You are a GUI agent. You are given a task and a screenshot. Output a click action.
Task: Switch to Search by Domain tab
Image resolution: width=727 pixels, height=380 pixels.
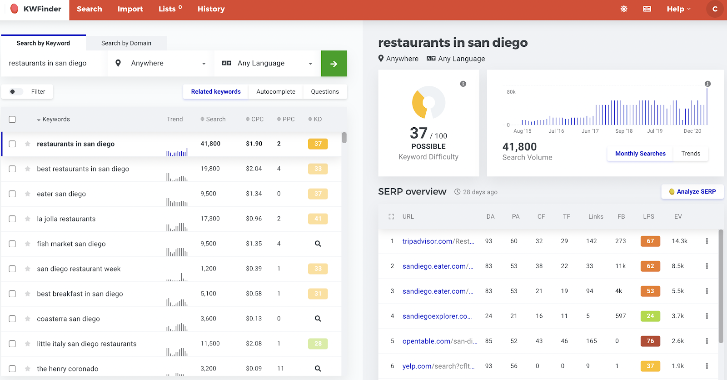tap(126, 43)
